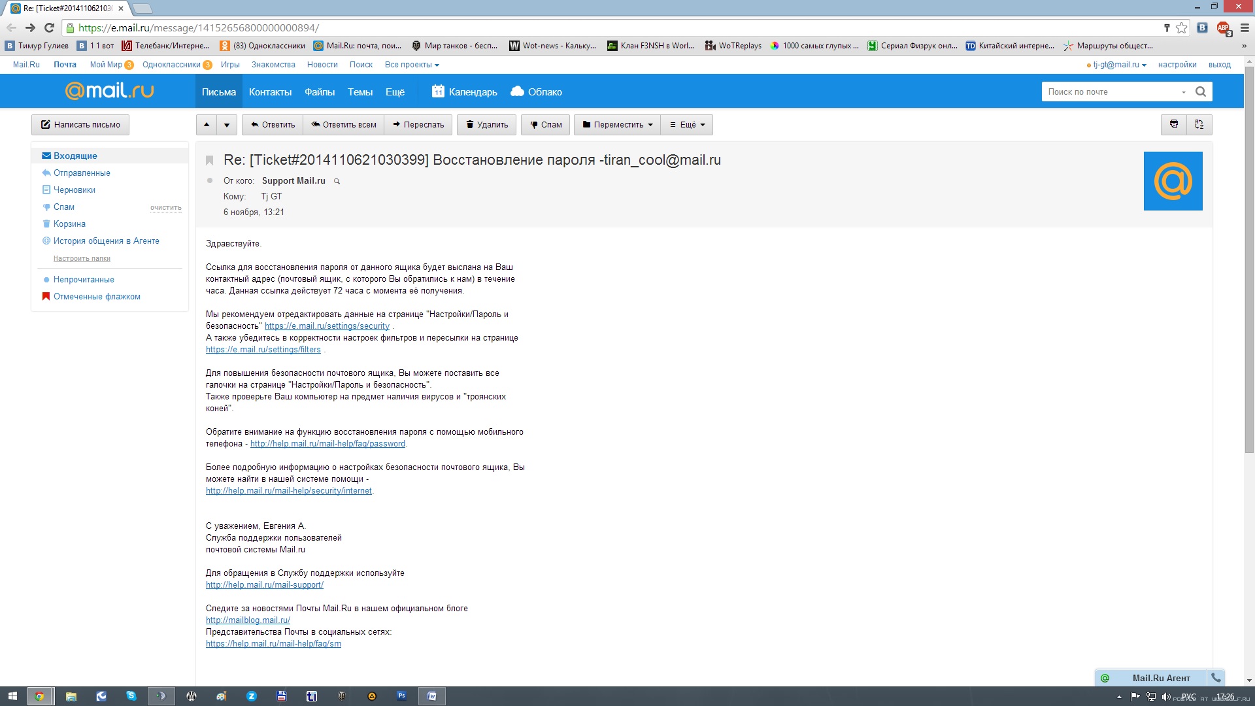This screenshot has height=706, width=1255.
Task: Click настройки in top bar
Action: click(1177, 65)
